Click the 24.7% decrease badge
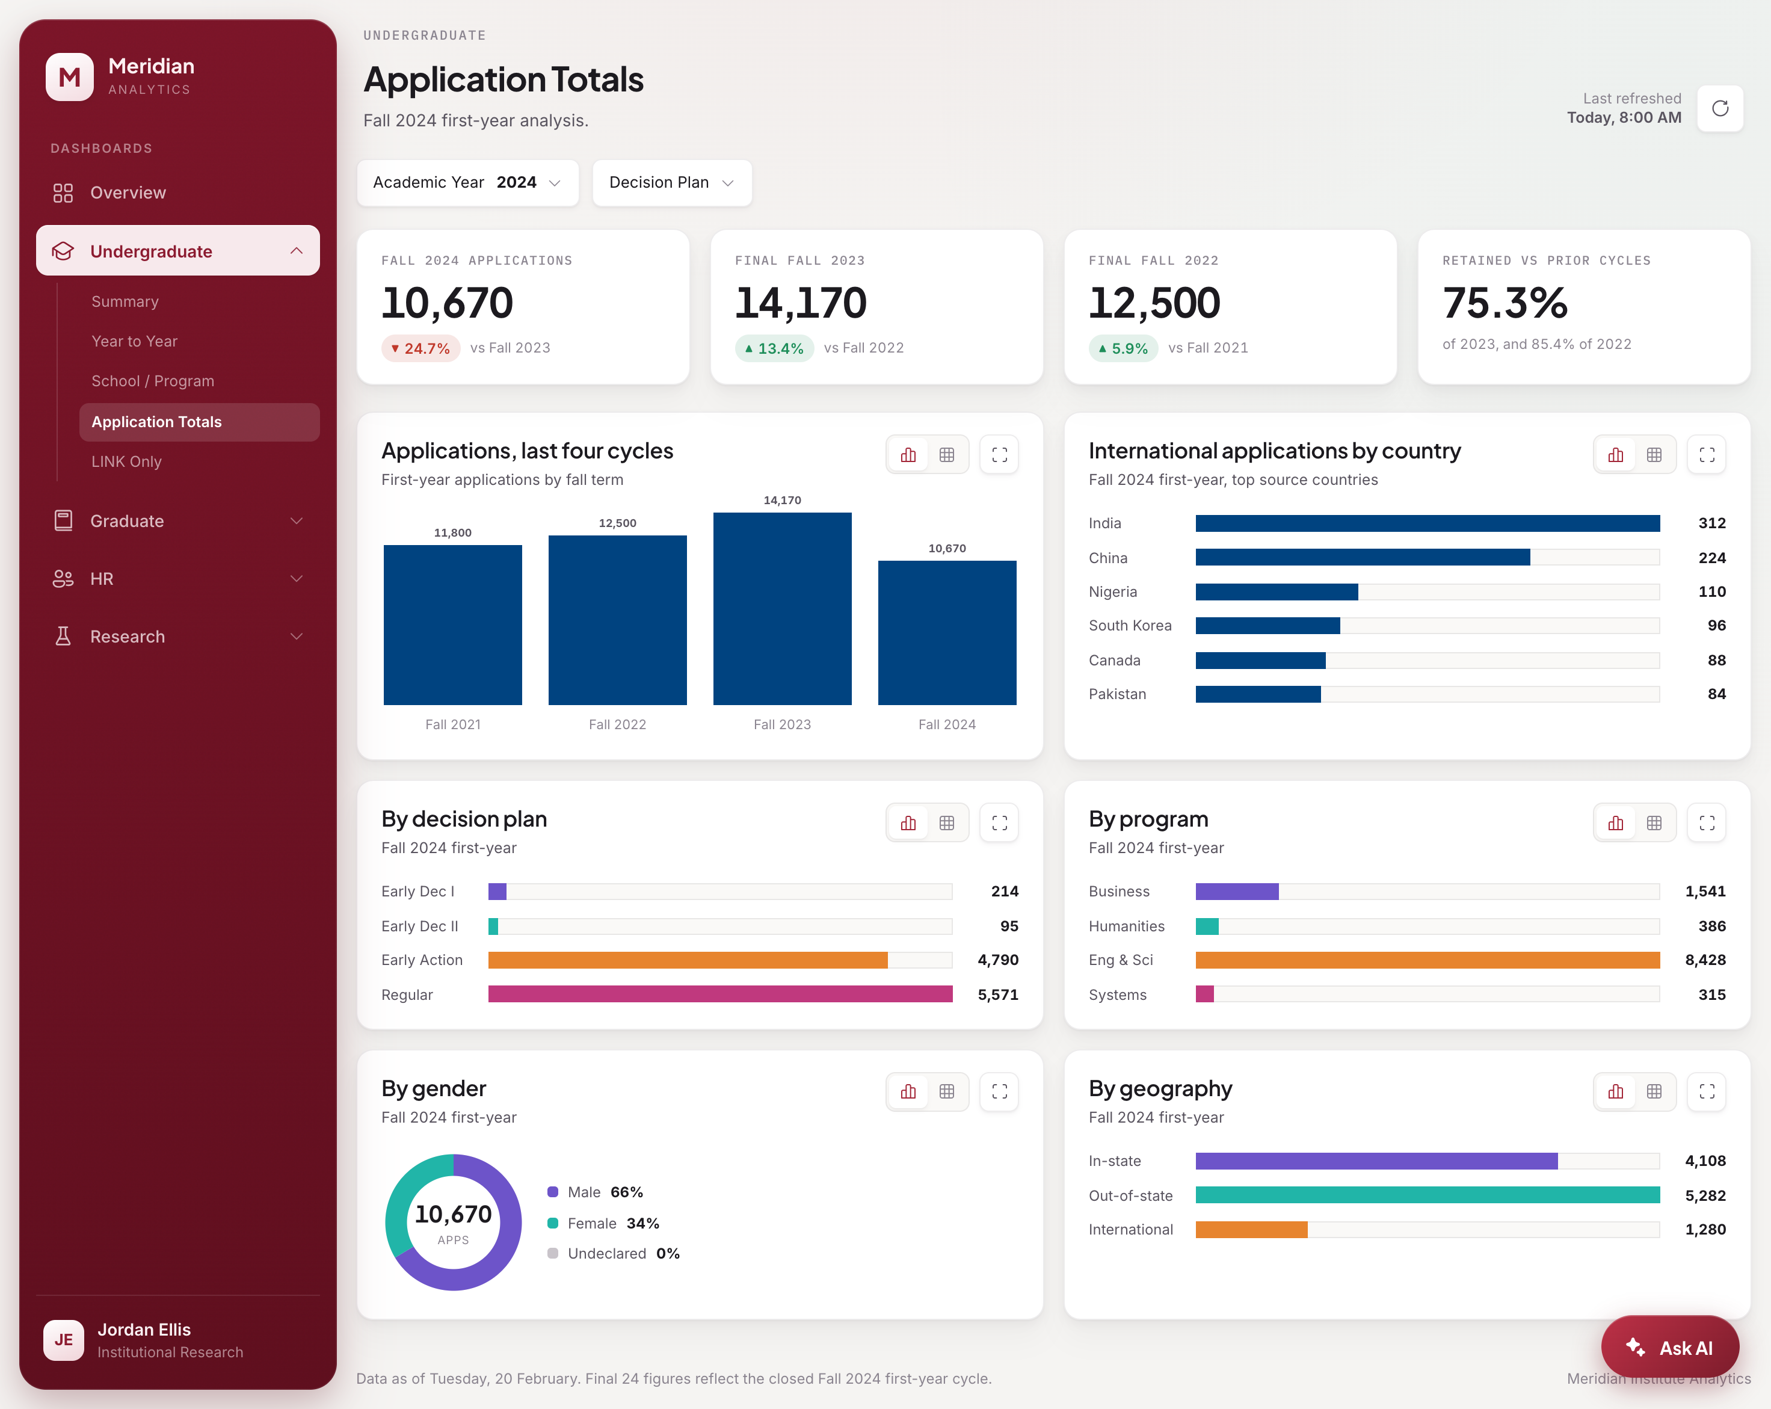 click(420, 348)
